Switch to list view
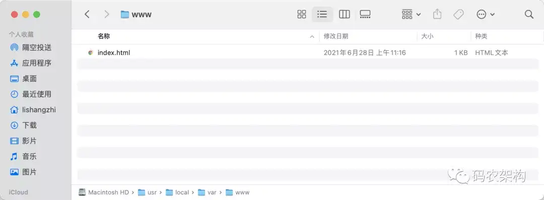The width and height of the screenshot is (544, 200). [x=322, y=14]
